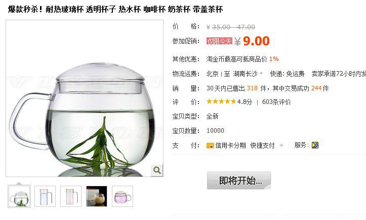The image size is (366, 220).
Task: Click the magnifier zoom icon on product image
Action: pos(157,170)
